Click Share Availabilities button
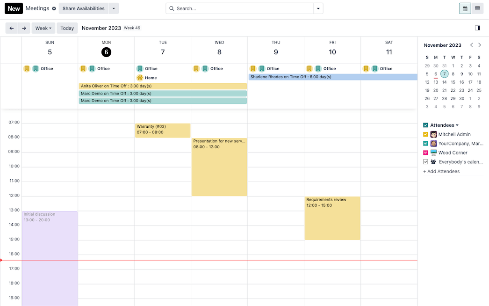Viewport: 489px width, 306px height. point(84,8)
